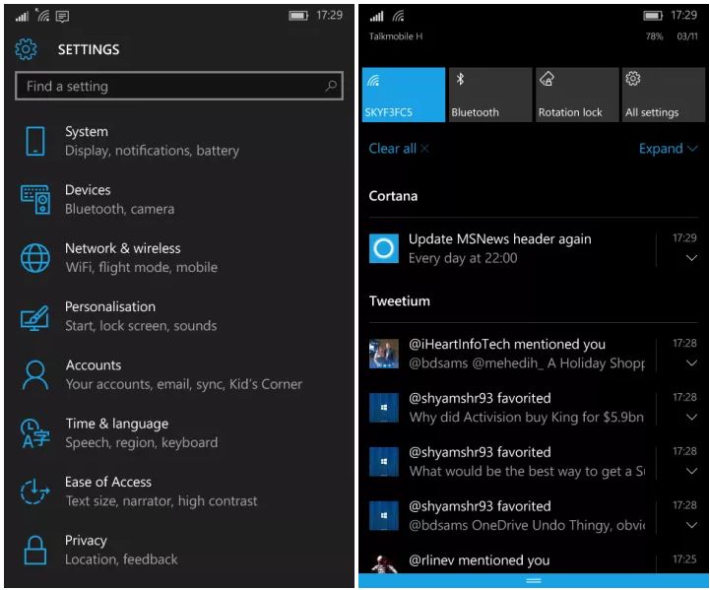Viewport: 710px width, 590px height.
Task: Click the Settings gear icon in header
Action: pyautogui.click(x=26, y=49)
